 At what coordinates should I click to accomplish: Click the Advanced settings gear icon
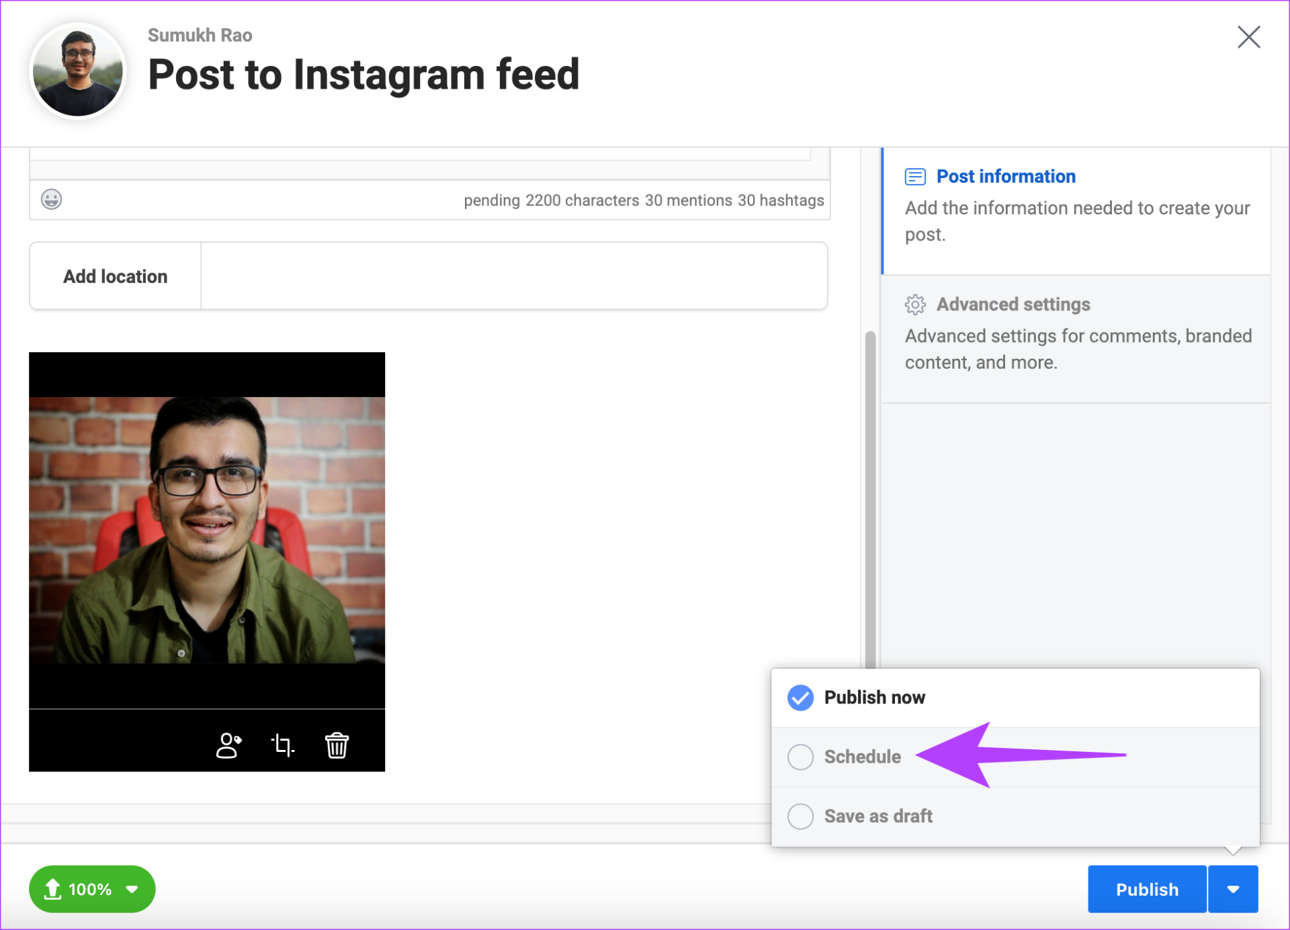pos(915,304)
